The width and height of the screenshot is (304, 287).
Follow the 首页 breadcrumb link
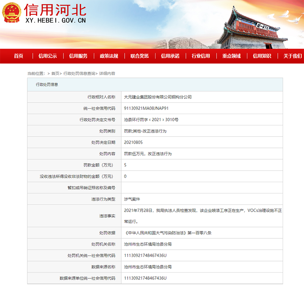point(55,73)
